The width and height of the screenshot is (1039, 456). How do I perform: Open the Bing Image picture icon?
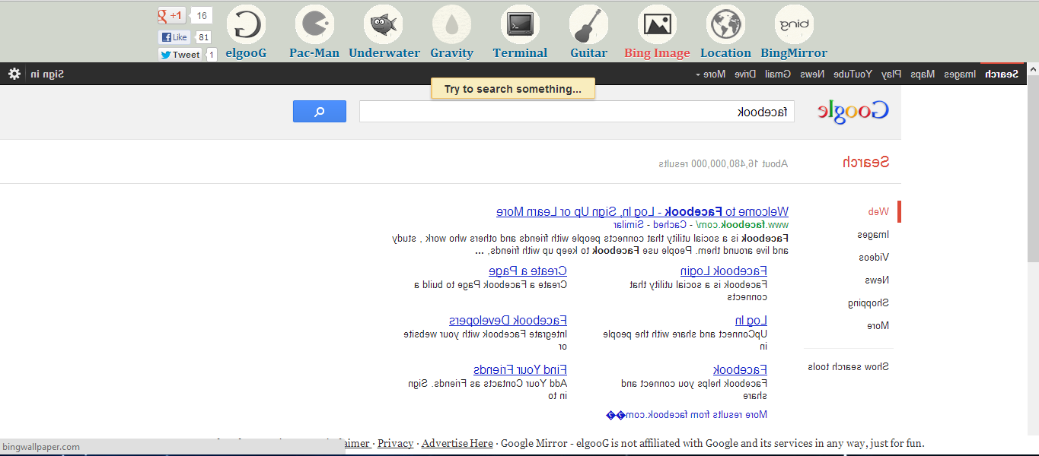click(x=657, y=24)
